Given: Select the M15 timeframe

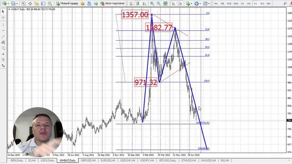Looking at the screenshot, I should pos(229,4).
